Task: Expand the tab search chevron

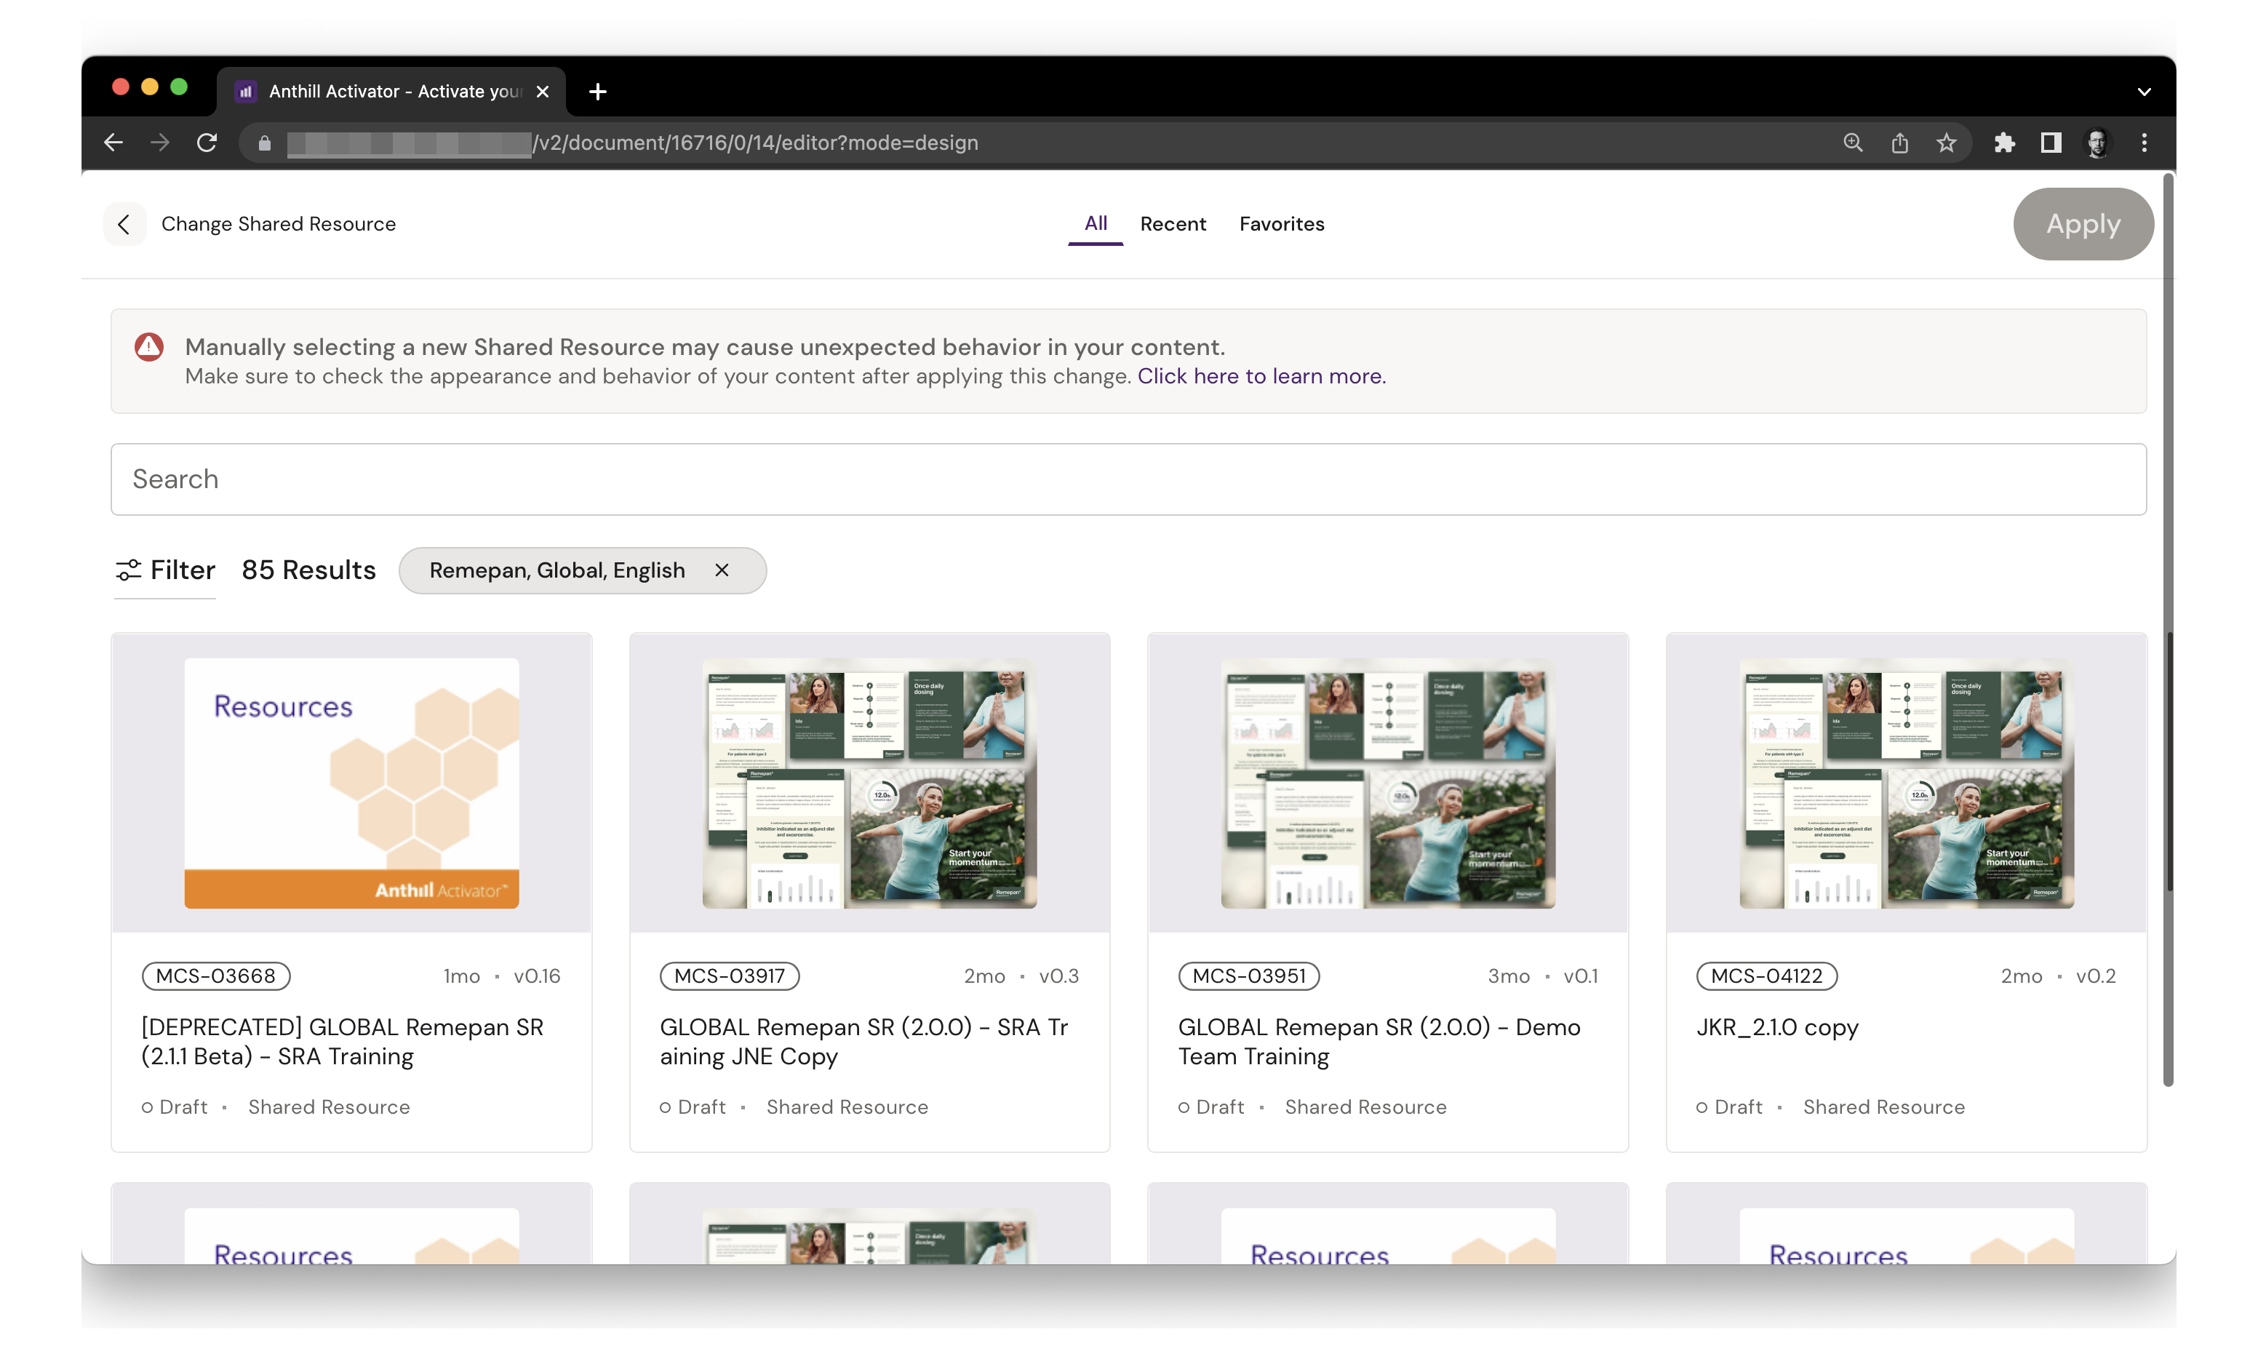Action: point(2145,92)
